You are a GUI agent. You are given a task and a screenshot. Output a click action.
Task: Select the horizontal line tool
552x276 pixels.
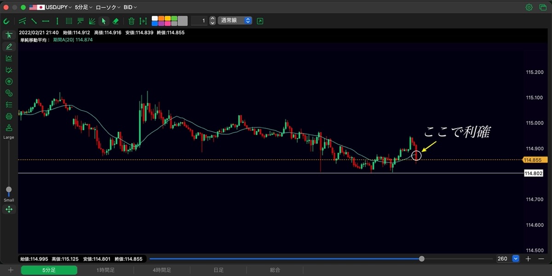pyautogui.click(x=46, y=21)
